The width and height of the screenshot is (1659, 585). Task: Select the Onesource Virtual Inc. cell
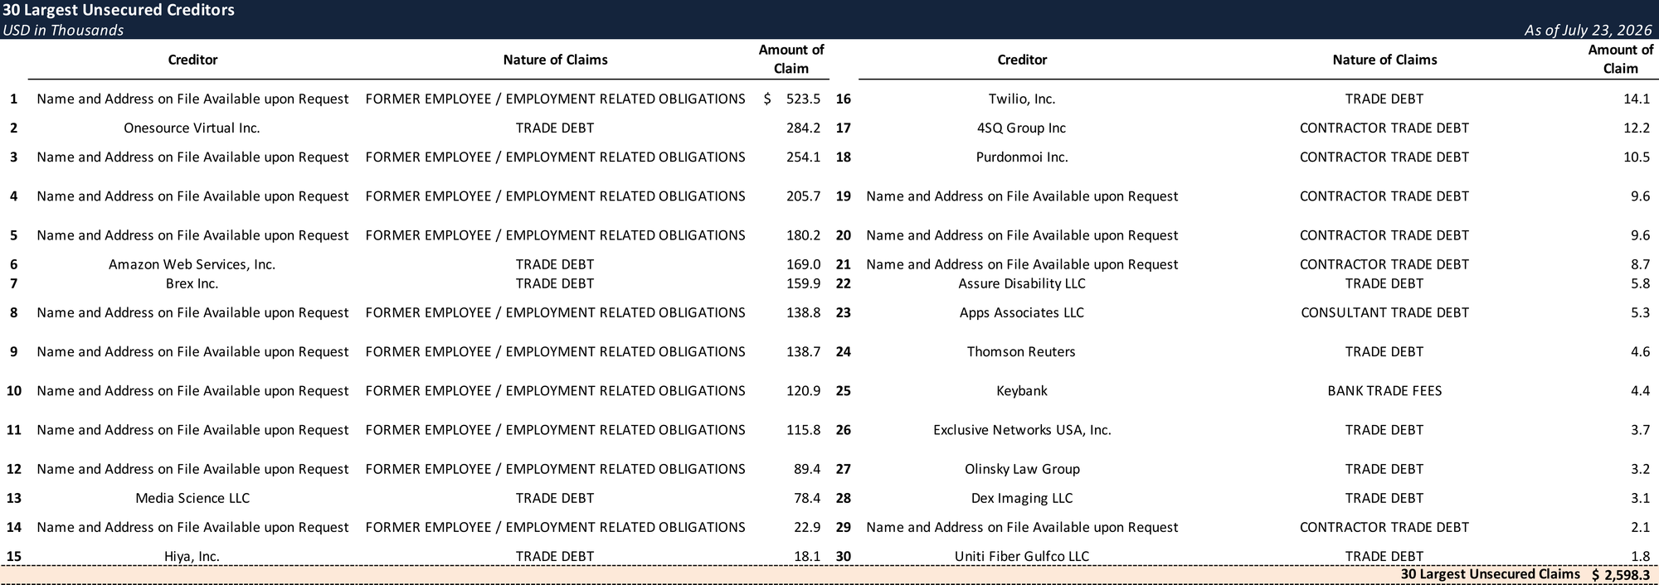pyautogui.click(x=192, y=128)
